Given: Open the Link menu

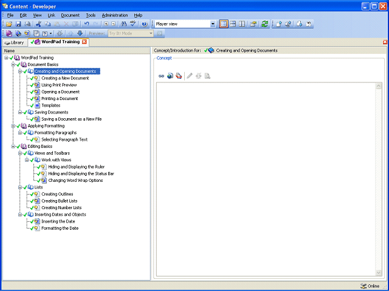Looking at the screenshot, I should [x=51, y=15].
